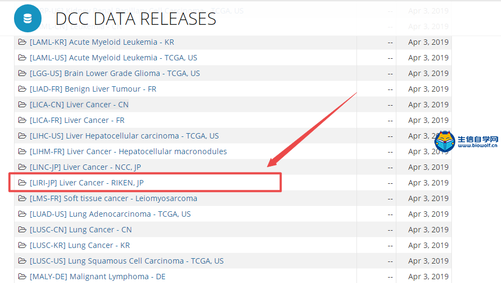Open LINC-JP Liver Cancer NCC directory
The height and width of the screenshot is (283, 501).
click(85, 167)
